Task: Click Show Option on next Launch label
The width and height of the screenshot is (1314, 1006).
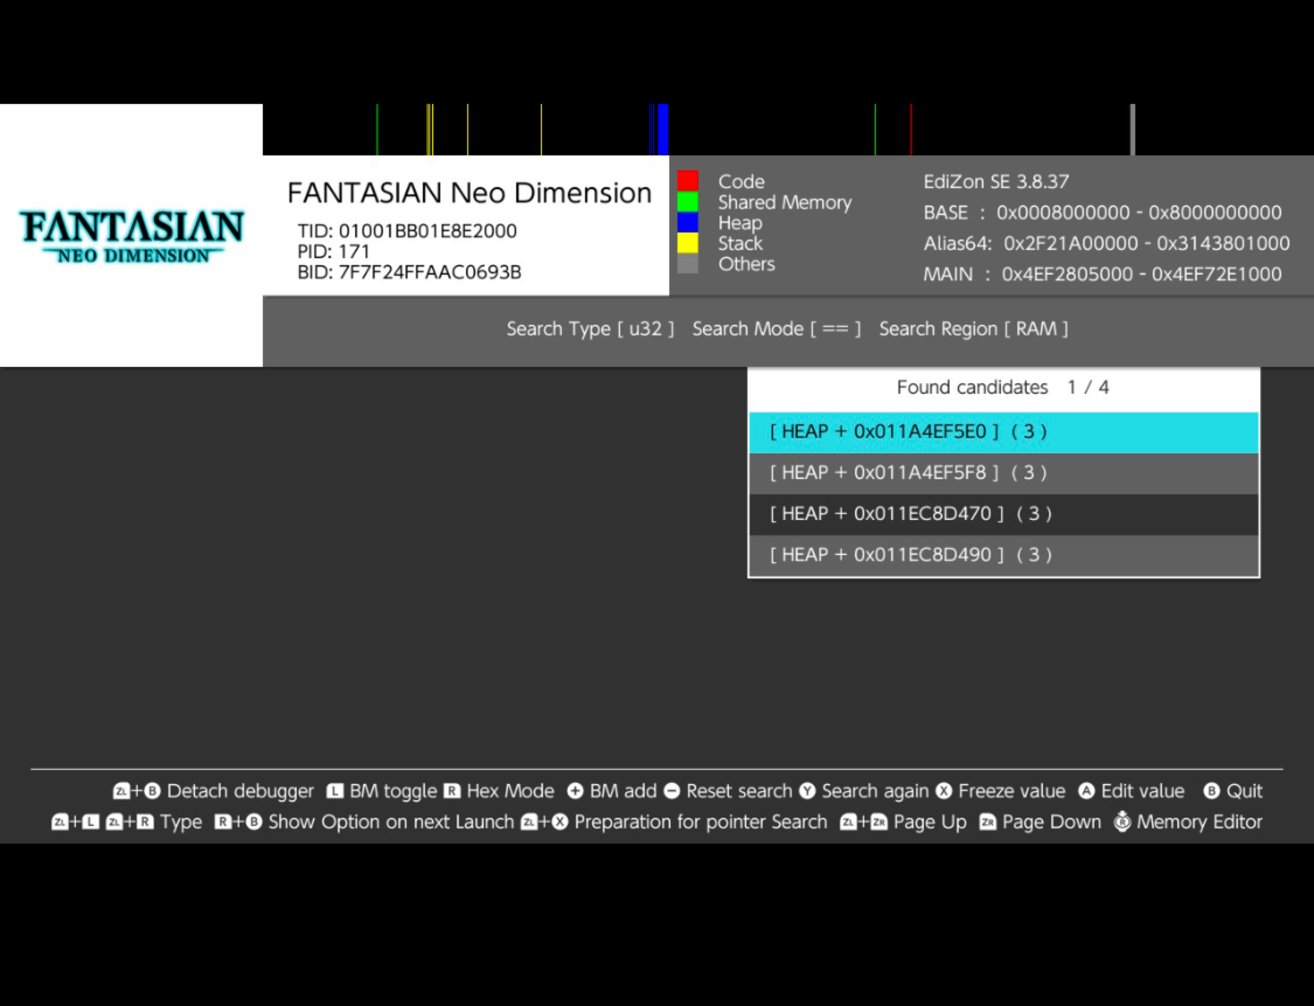Action: [x=391, y=822]
